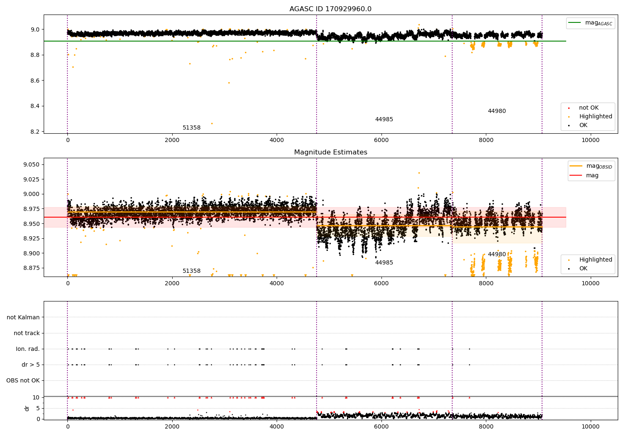Viewport: 624px width, 436px height.
Task: Click the 'AGASC ID 170929960.0' plot title
Action: (x=330, y=9)
